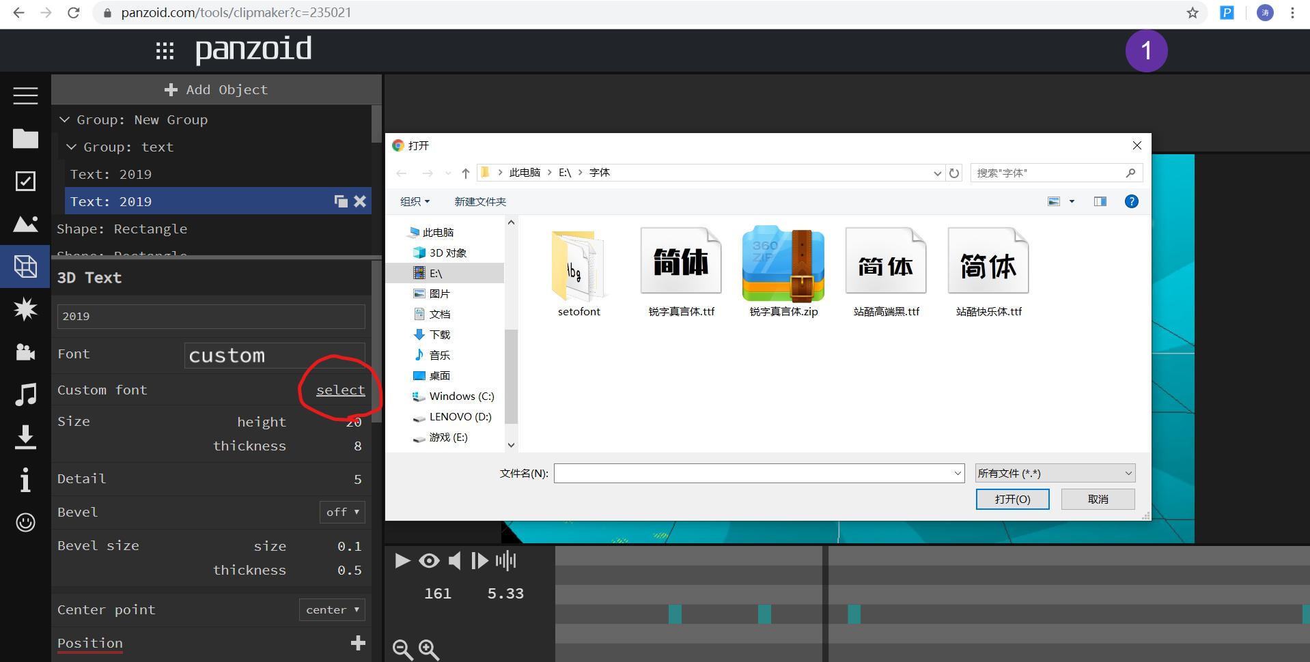Open the Bevel off dropdown
Screen dimensions: 1310x662
pyautogui.click(x=342, y=512)
